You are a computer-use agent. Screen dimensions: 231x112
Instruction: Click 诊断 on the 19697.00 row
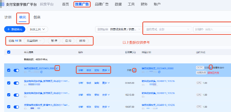click(81, 107)
